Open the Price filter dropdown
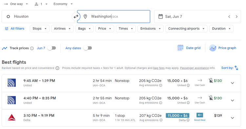 pos(105,29)
